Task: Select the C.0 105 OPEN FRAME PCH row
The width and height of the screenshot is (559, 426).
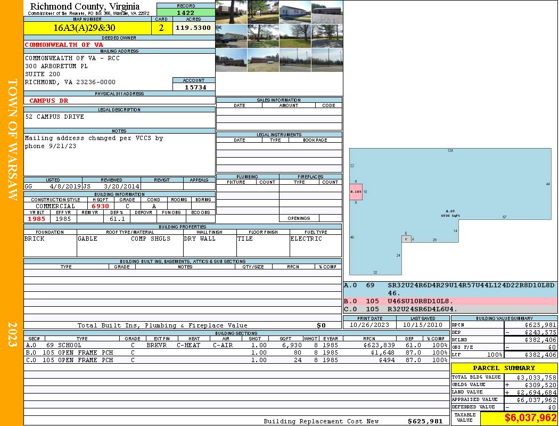Action: pos(234,360)
